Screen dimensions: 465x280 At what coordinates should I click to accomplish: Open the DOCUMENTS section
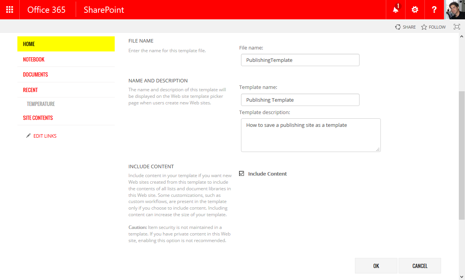(36, 74)
